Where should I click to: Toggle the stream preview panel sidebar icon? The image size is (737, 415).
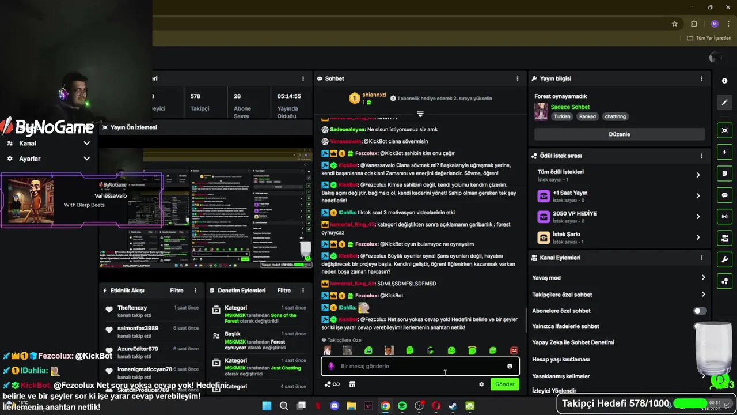pyautogui.click(x=724, y=131)
